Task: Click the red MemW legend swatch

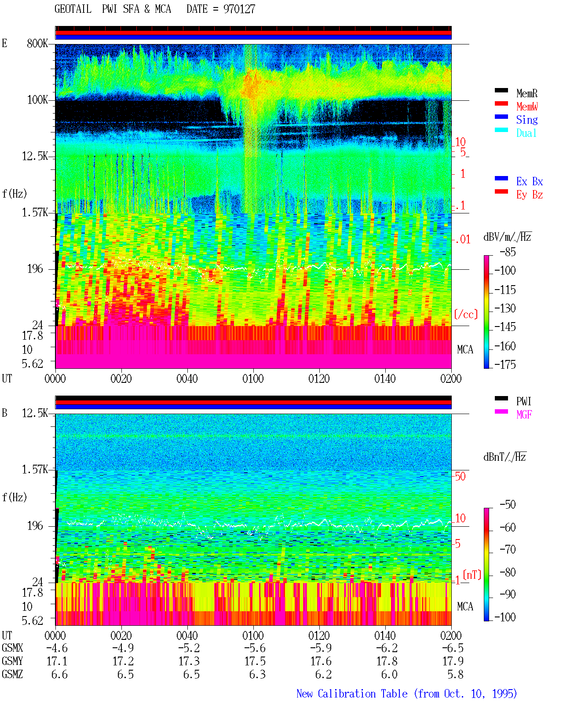Action: (x=501, y=103)
